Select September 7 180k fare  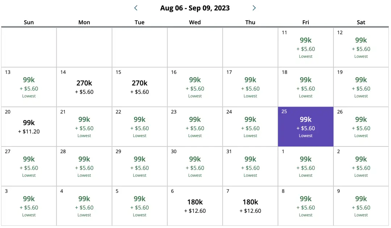pos(250,206)
